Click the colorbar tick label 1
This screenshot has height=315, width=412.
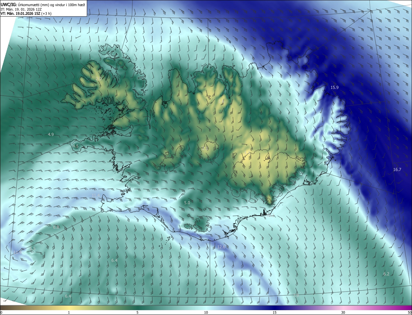pyautogui.click(x=69, y=312)
